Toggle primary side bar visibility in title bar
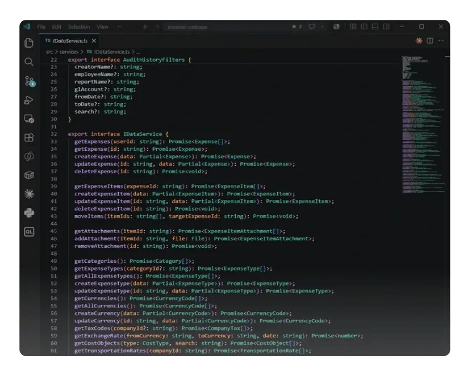The height and width of the screenshot is (376, 470). 364,27
